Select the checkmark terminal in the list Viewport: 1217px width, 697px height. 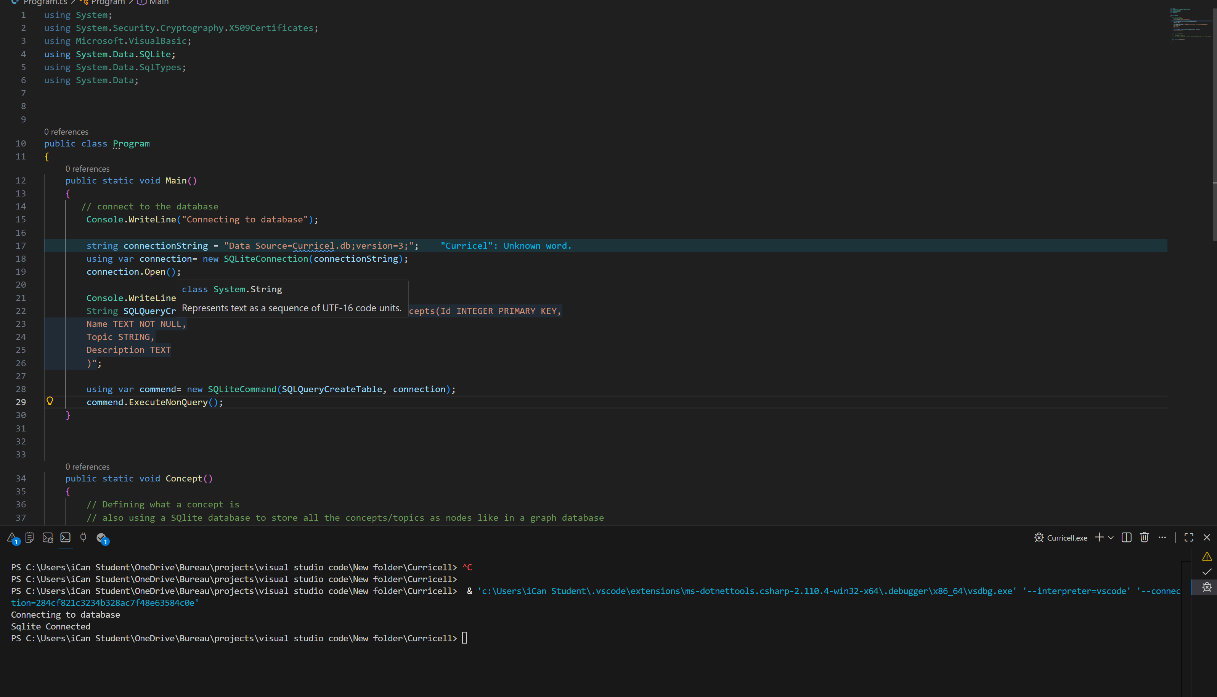click(1206, 571)
